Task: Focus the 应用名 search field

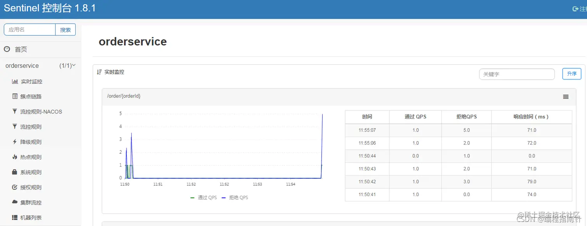Action: pos(30,30)
